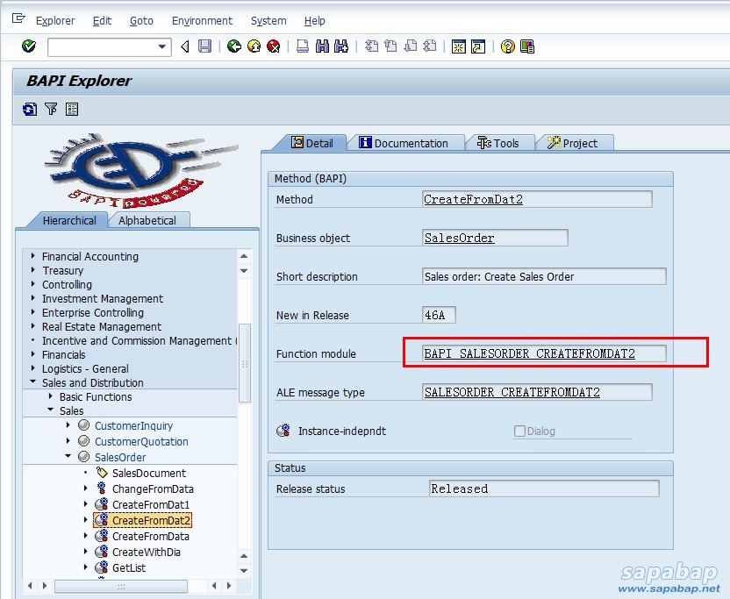The image size is (730, 599).
Task: Expand the Controlling tree node
Action: 32,283
